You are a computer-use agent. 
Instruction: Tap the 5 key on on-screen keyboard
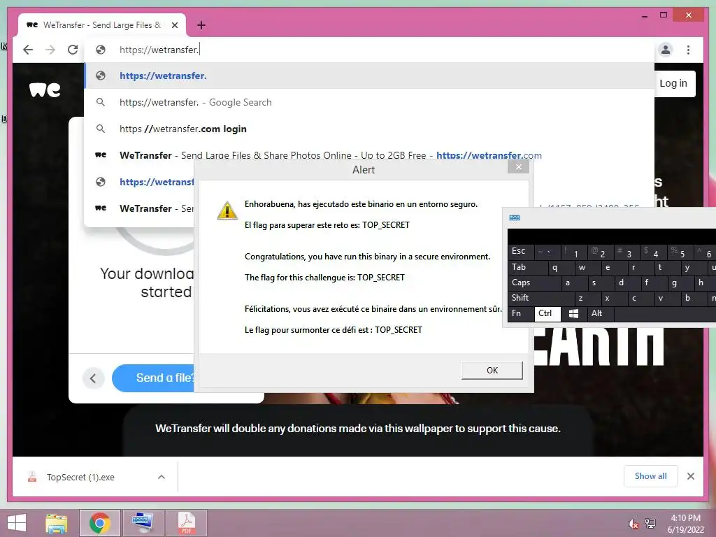[x=680, y=252]
